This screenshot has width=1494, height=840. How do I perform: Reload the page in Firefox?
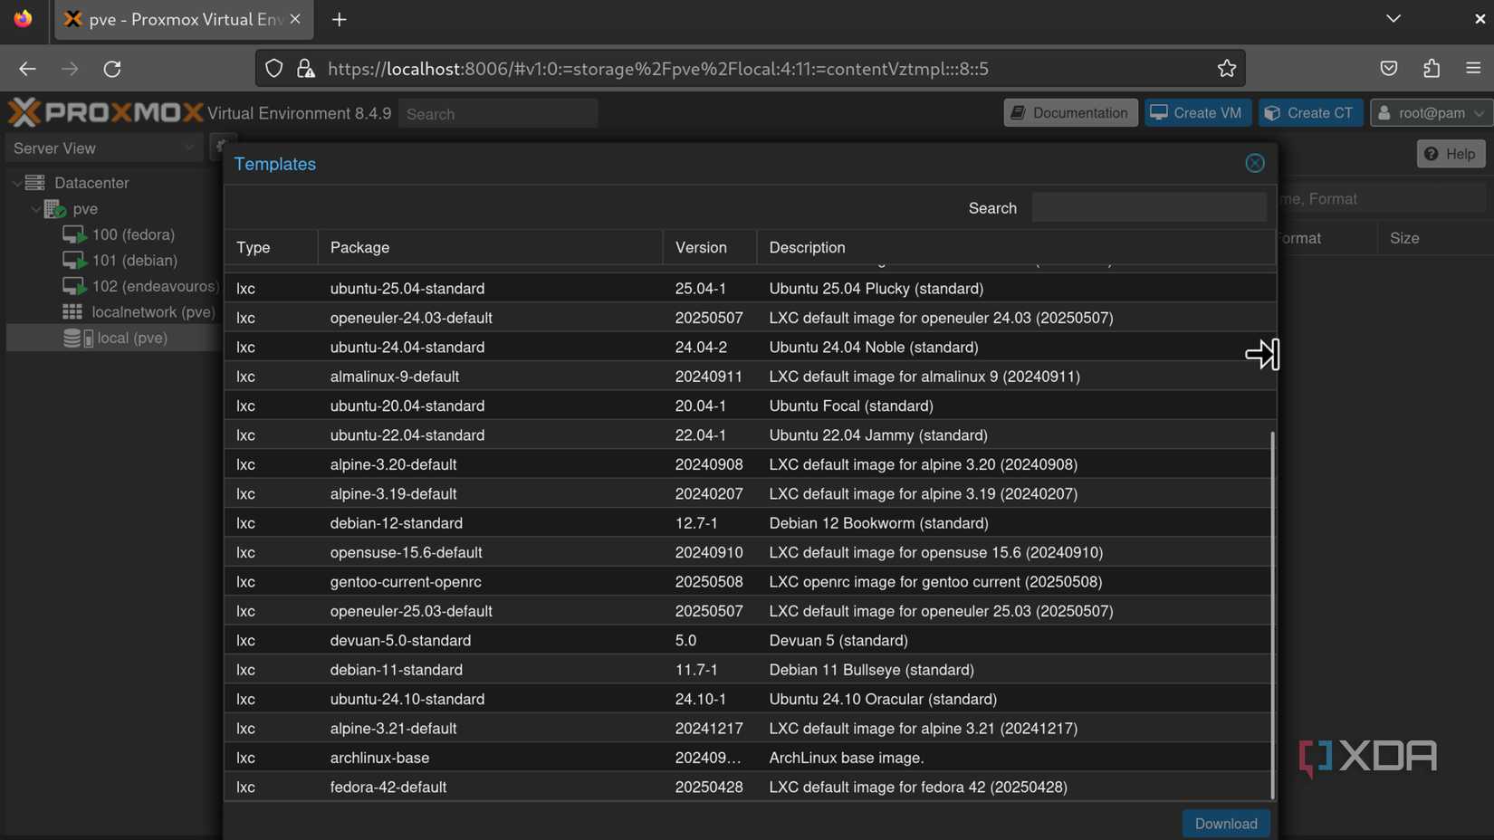tap(112, 69)
